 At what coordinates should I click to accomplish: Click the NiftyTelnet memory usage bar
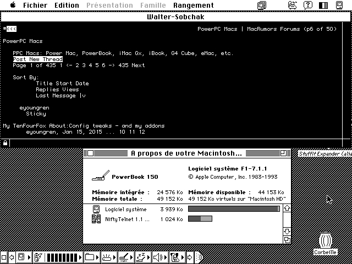tap(200, 219)
